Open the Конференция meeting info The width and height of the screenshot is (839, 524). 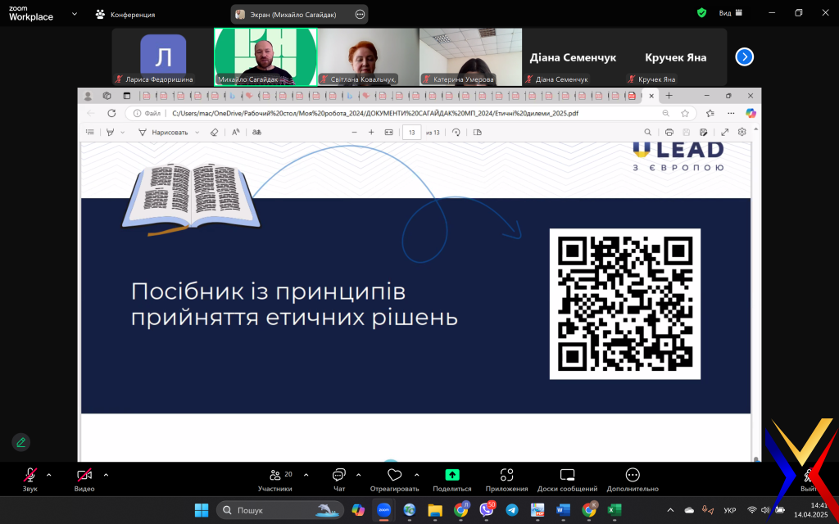[x=125, y=15]
